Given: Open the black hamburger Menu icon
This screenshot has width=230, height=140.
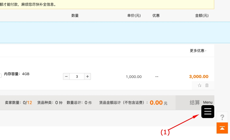Looking at the screenshot, I should (x=208, y=112).
